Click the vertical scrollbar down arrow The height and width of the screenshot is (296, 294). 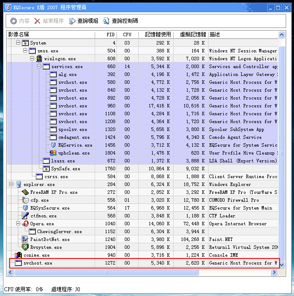[x=281, y=265]
